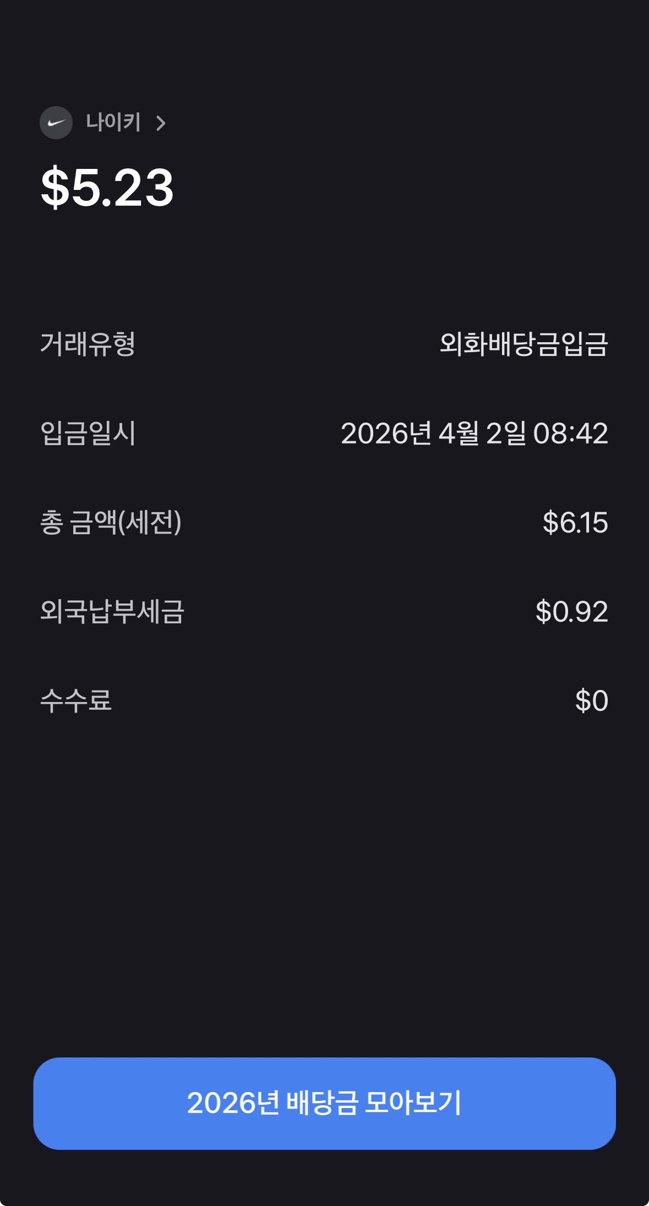Click the 배당금 word on the blue button
Viewport: 649px width, 1206px height.
pos(323,1103)
